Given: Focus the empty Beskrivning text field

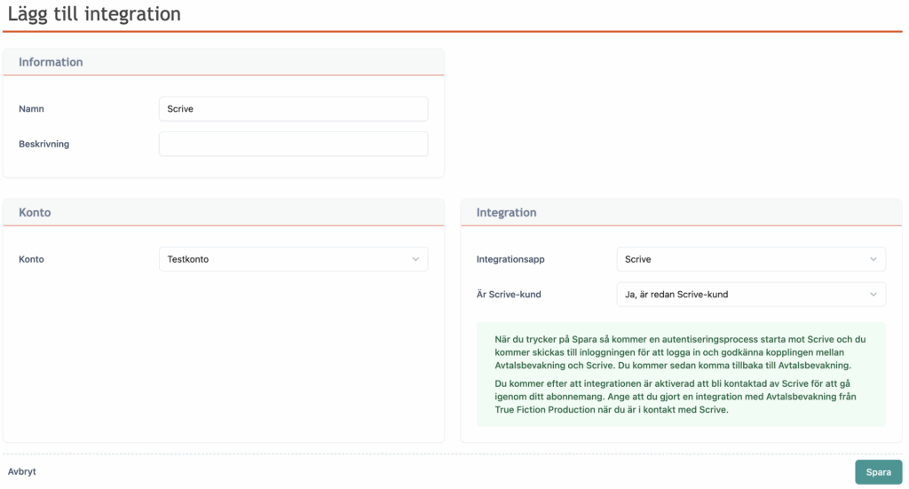Looking at the screenshot, I should 293,144.
